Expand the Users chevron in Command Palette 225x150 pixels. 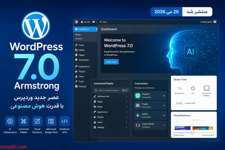(126, 122)
